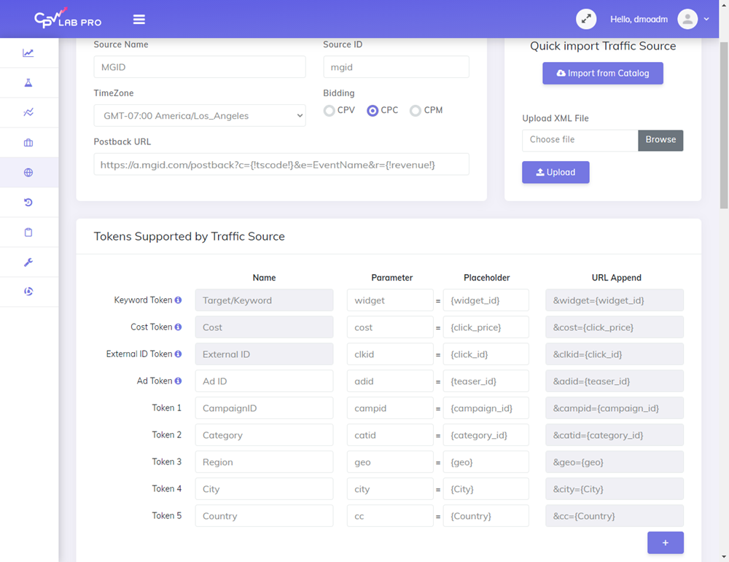
Task: Click Browse to choose XML file
Action: 660,140
